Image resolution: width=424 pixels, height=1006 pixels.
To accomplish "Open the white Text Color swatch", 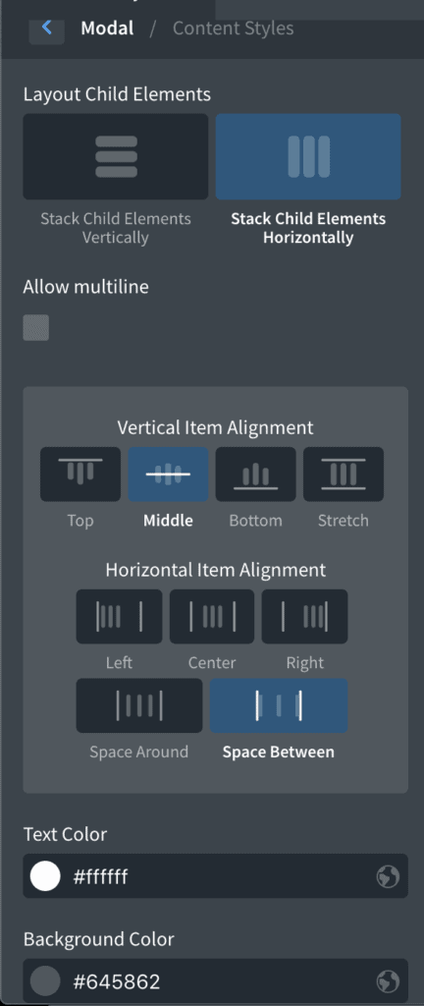I will click(45, 875).
